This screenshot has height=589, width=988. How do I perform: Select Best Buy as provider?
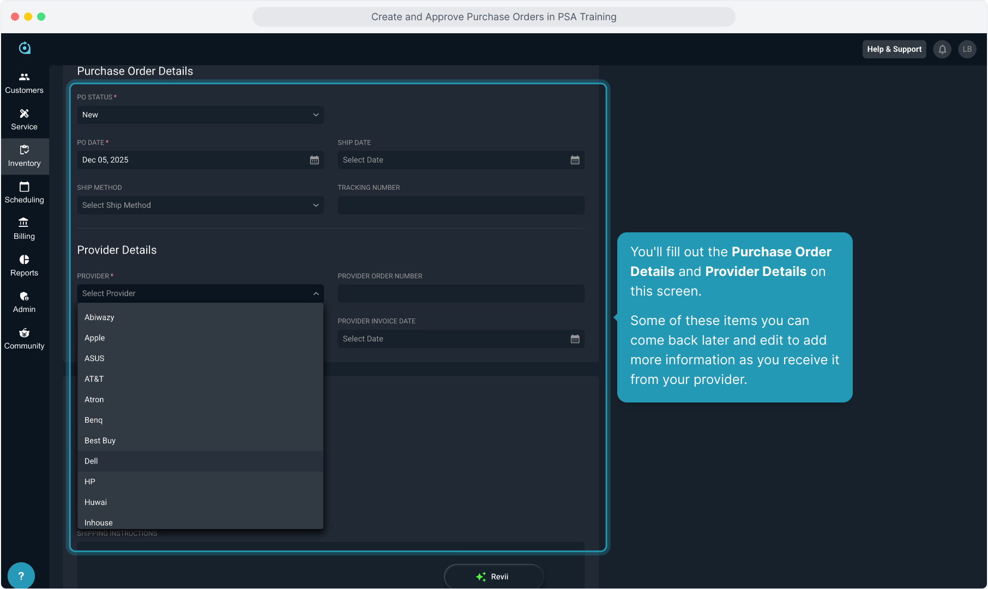100,441
